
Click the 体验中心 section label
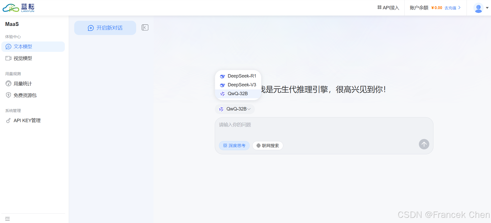coord(13,37)
